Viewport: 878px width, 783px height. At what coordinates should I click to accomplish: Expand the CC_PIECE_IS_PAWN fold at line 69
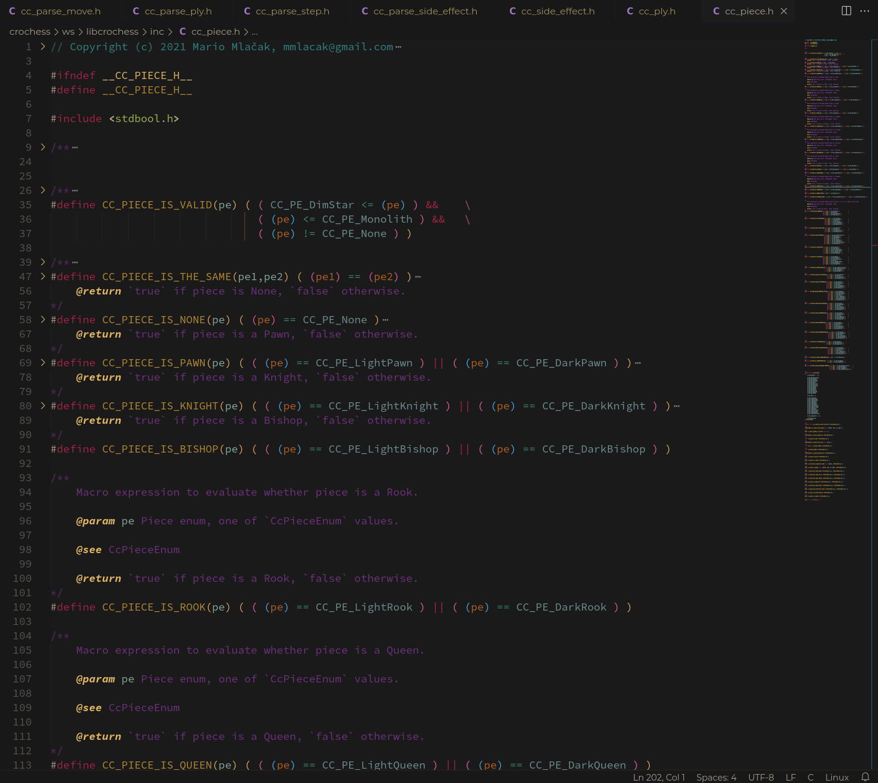[x=43, y=363]
